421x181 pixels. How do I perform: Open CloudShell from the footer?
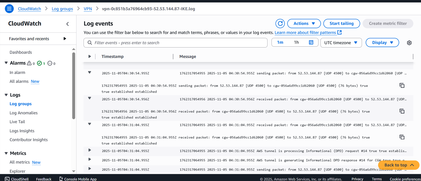pyautogui.click(x=17, y=179)
